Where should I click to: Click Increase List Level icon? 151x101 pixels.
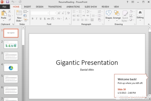pos(78,16)
